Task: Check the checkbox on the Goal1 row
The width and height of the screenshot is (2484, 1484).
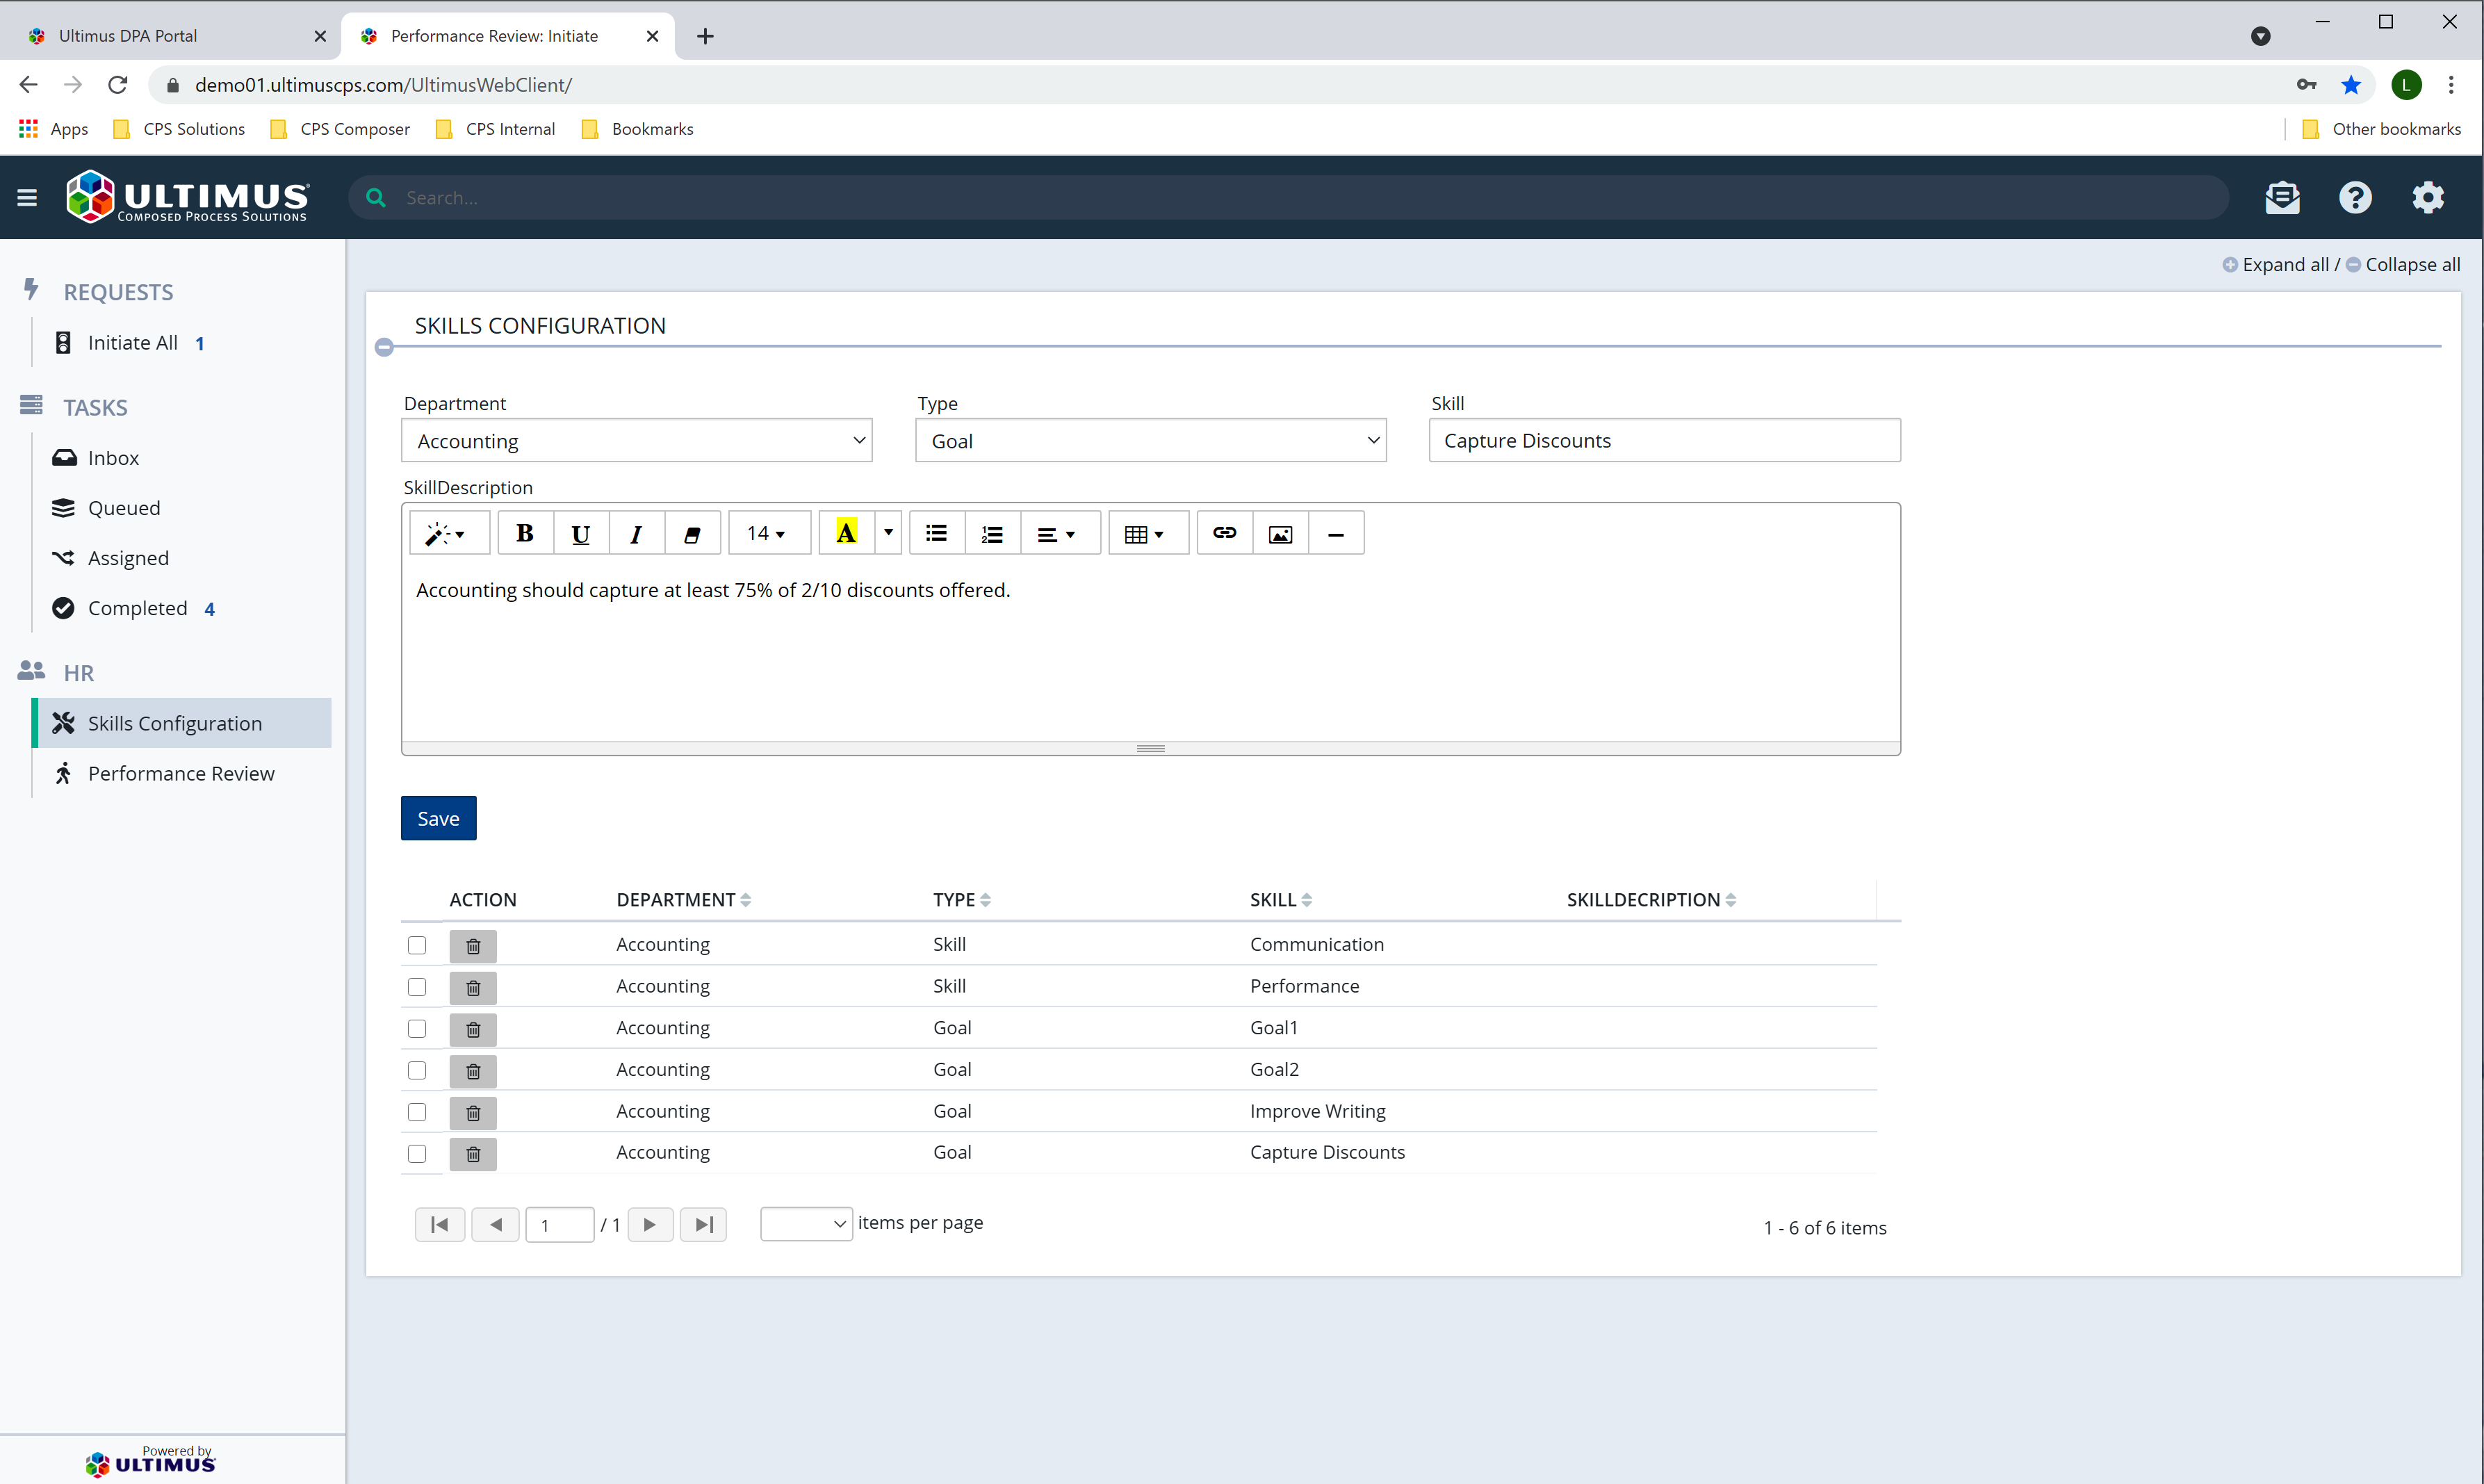Action: [x=417, y=1028]
